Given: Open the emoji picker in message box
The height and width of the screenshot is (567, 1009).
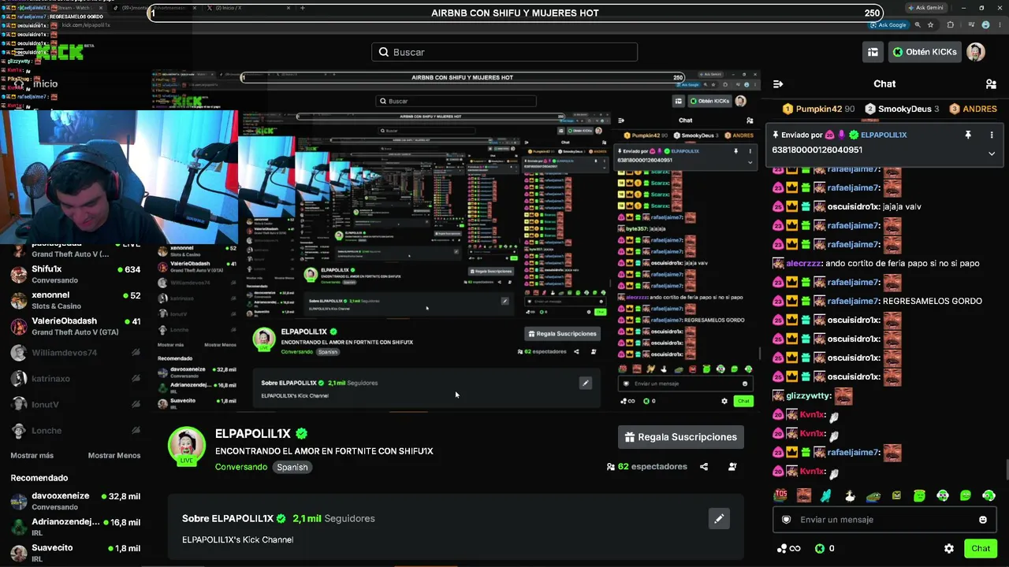Looking at the screenshot, I should pos(983,520).
